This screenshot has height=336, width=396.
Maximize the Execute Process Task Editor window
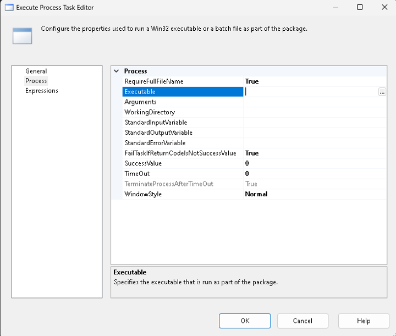pos(360,8)
